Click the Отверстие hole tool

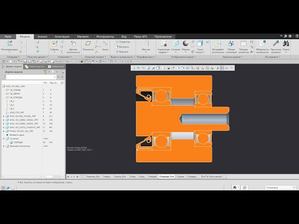tap(123, 42)
